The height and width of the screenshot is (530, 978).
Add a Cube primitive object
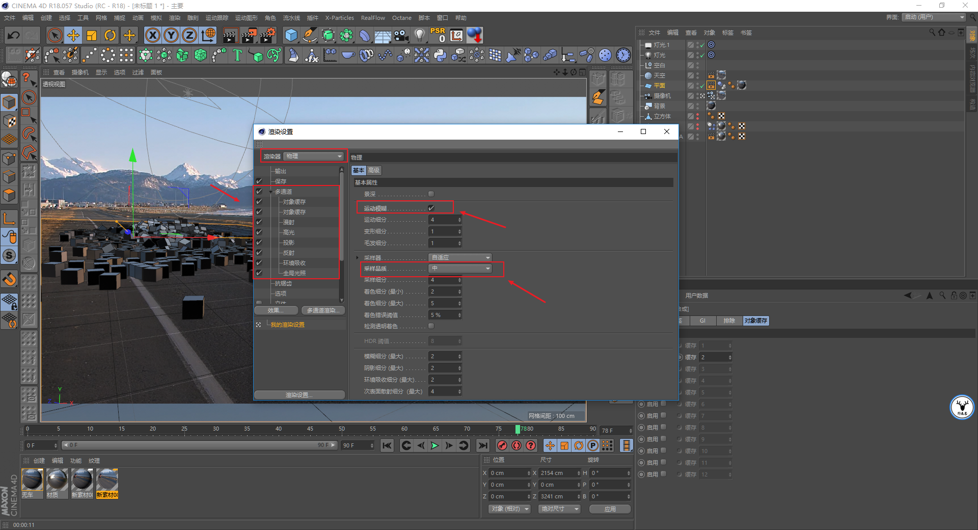(x=291, y=35)
